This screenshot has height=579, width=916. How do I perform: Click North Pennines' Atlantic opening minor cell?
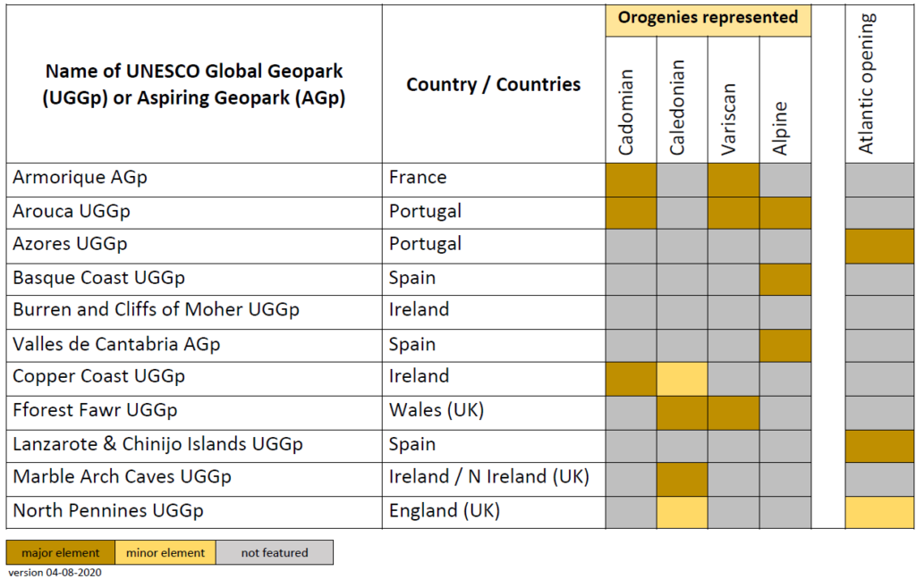click(x=880, y=513)
